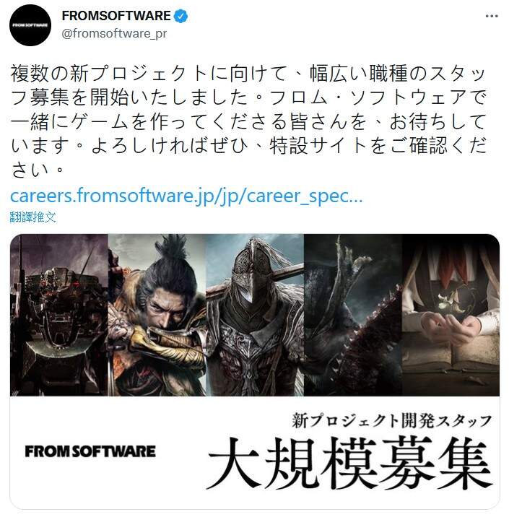Open the tweet's three-dot more menu
The height and width of the screenshot is (517, 509).
point(492,16)
